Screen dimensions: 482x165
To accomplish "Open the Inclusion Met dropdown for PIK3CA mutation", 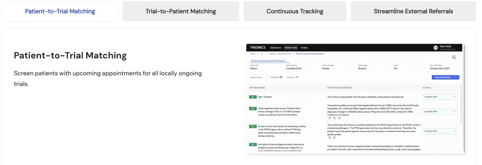I will 440,131.
